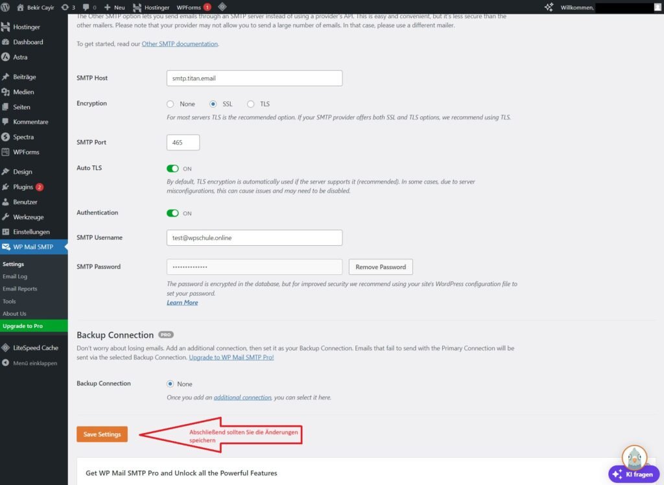Click the plus icon beside Neu
This screenshot has height=485, width=664.
pos(107,7)
